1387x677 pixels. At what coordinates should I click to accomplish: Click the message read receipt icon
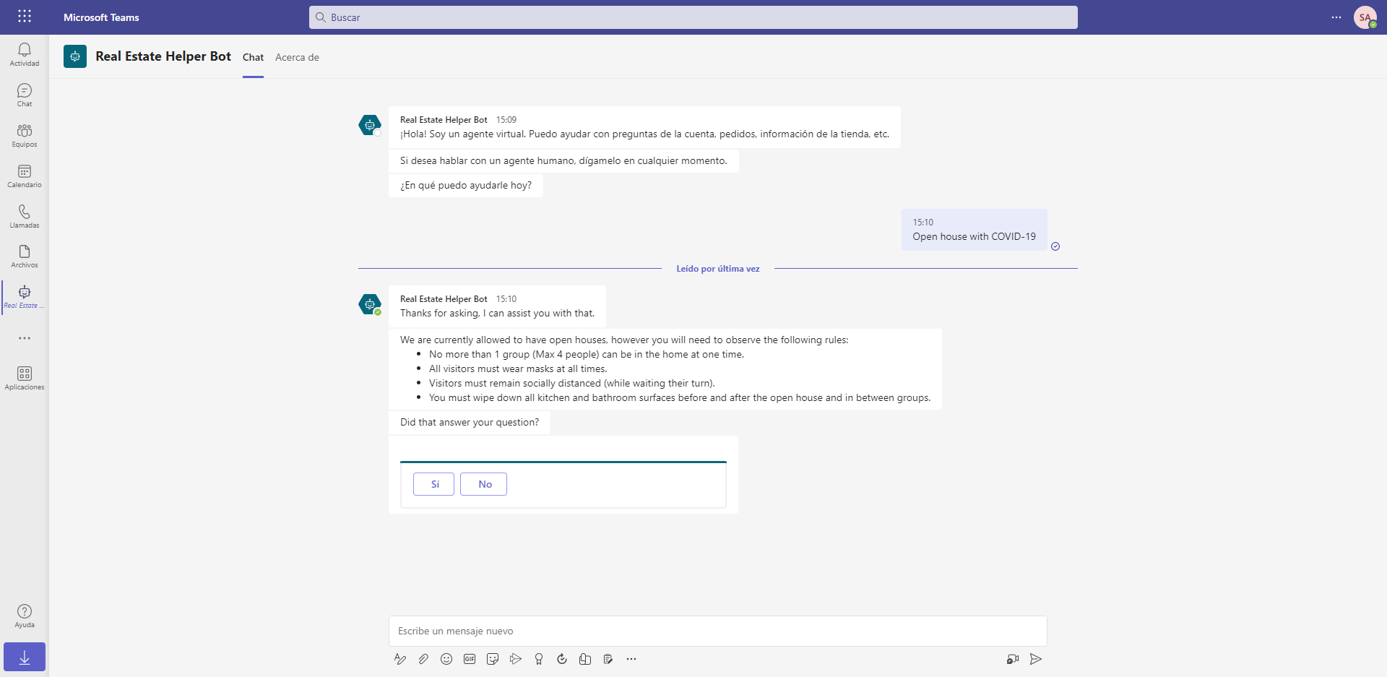[x=1055, y=246]
